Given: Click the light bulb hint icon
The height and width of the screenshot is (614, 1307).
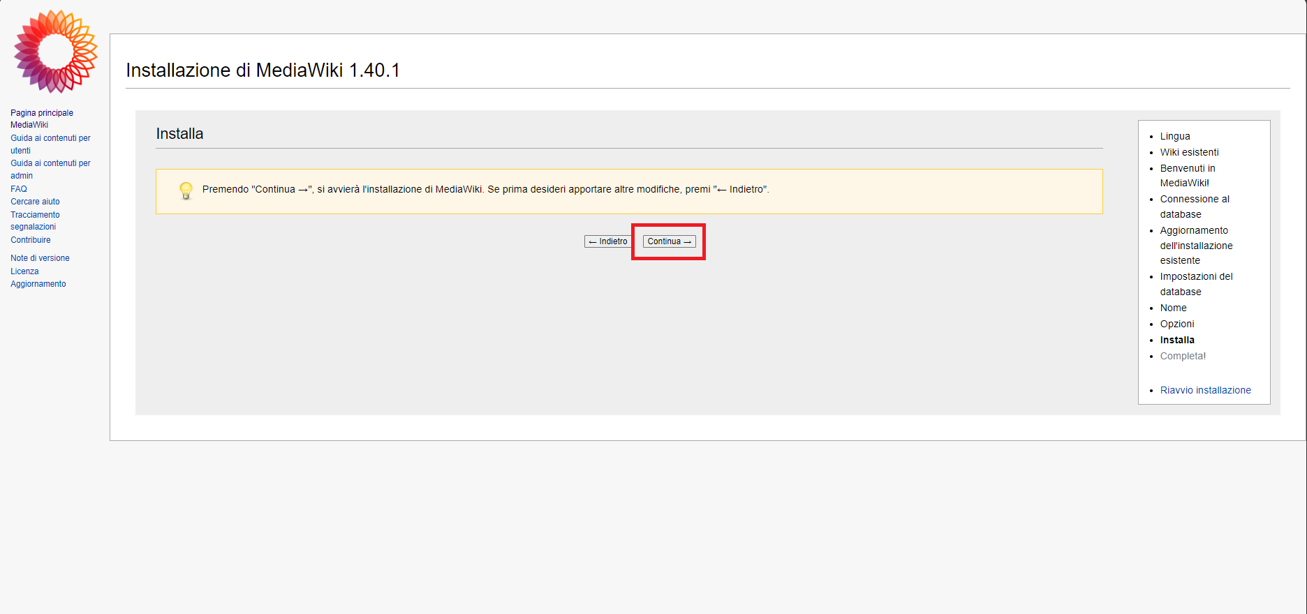Looking at the screenshot, I should pyautogui.click(x=186, y=190).
